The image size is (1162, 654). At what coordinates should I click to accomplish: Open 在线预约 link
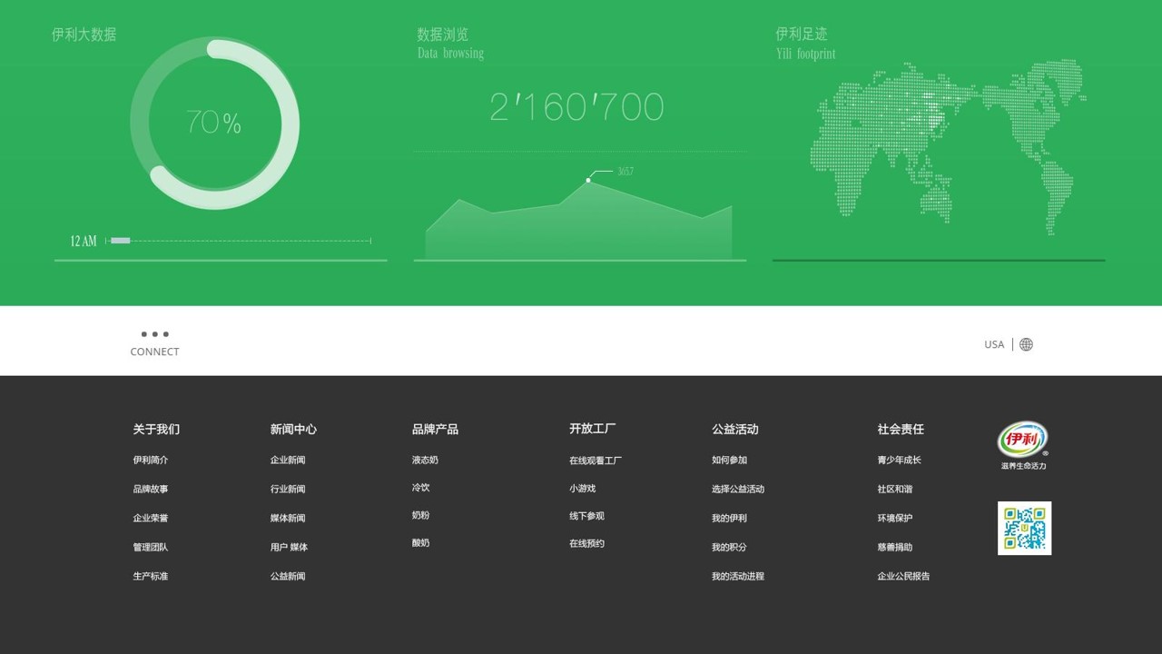(586, 543)
